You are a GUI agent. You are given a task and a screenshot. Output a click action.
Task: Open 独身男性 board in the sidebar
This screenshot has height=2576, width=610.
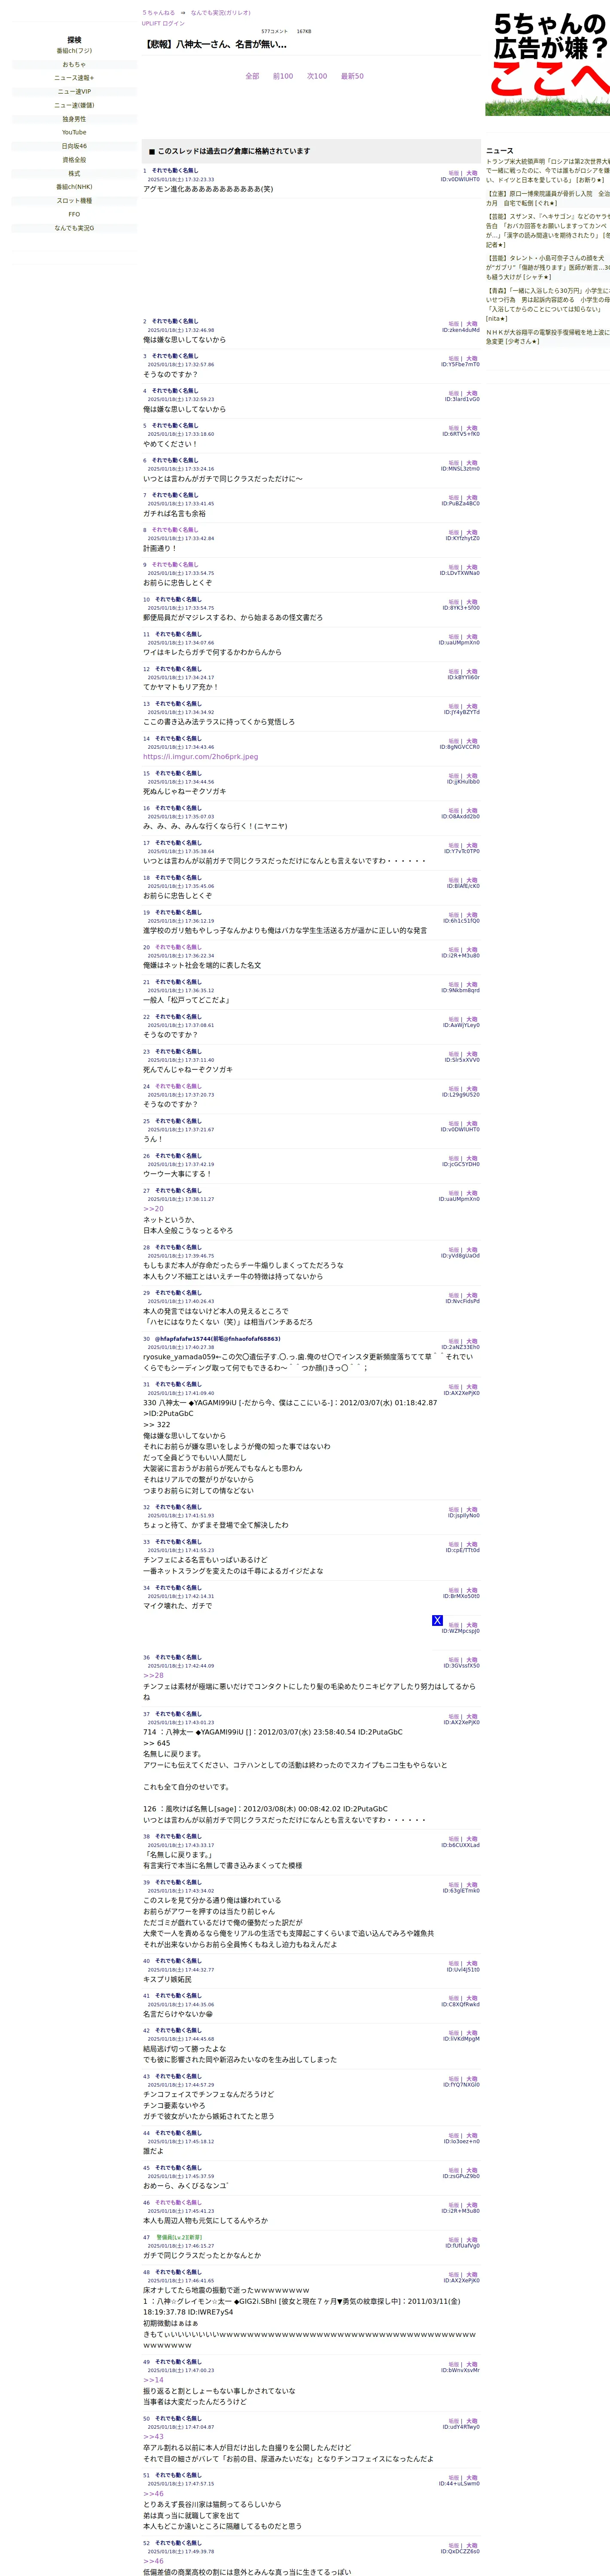coord(74,119)
